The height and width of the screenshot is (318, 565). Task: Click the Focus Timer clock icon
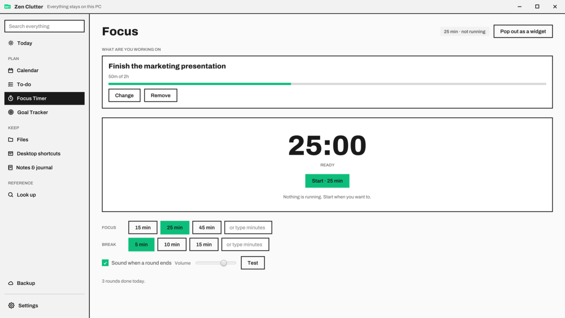pos(11,98)
